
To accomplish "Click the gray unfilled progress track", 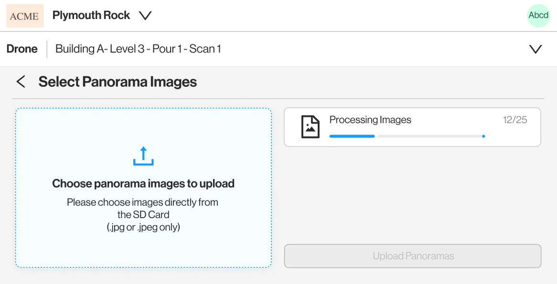I will tap(430, 136).
